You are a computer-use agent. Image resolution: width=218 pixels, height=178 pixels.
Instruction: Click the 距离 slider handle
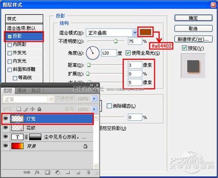(x=89, y=65)
